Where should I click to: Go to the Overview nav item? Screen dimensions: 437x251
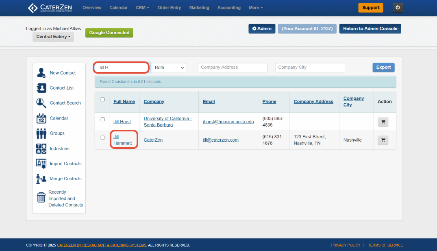[x=92, y=8]
